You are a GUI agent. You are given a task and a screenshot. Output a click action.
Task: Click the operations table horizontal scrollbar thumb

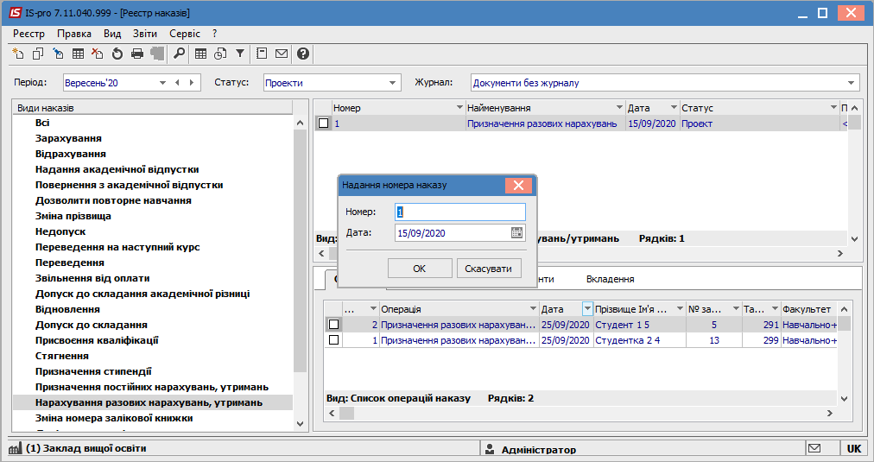click(x=346, y=413)
